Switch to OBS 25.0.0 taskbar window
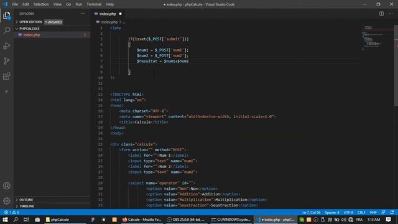398x224 pixels. (x=186, y=220)
